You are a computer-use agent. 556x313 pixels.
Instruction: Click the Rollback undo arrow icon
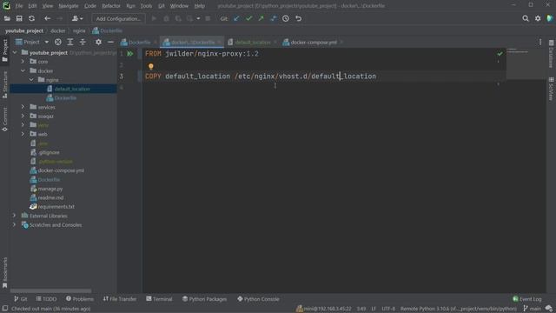click(298, 18)
